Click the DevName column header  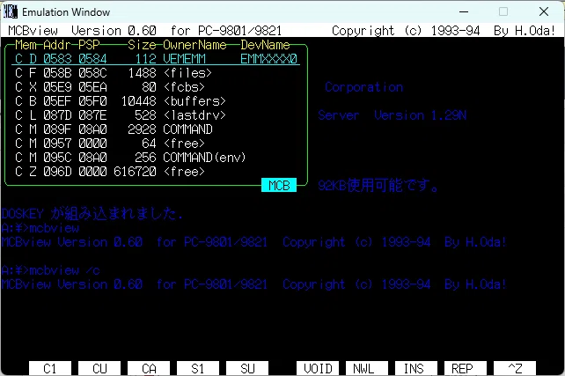[265, 45]
